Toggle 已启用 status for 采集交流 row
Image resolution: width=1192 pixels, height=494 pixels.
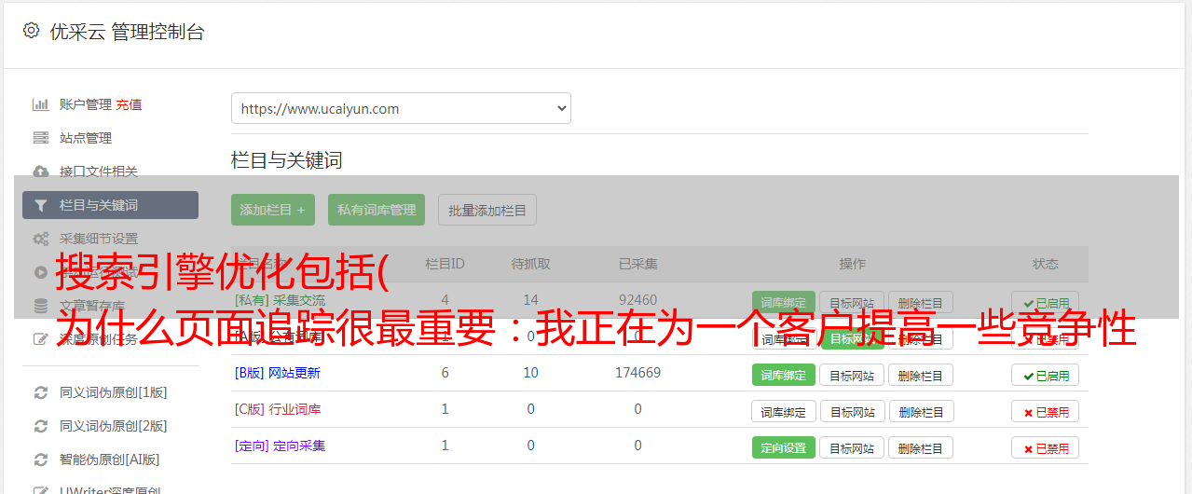(1046, 303)
